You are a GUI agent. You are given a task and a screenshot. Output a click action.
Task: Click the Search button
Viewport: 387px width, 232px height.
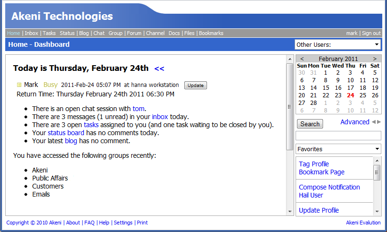[310, 124]
